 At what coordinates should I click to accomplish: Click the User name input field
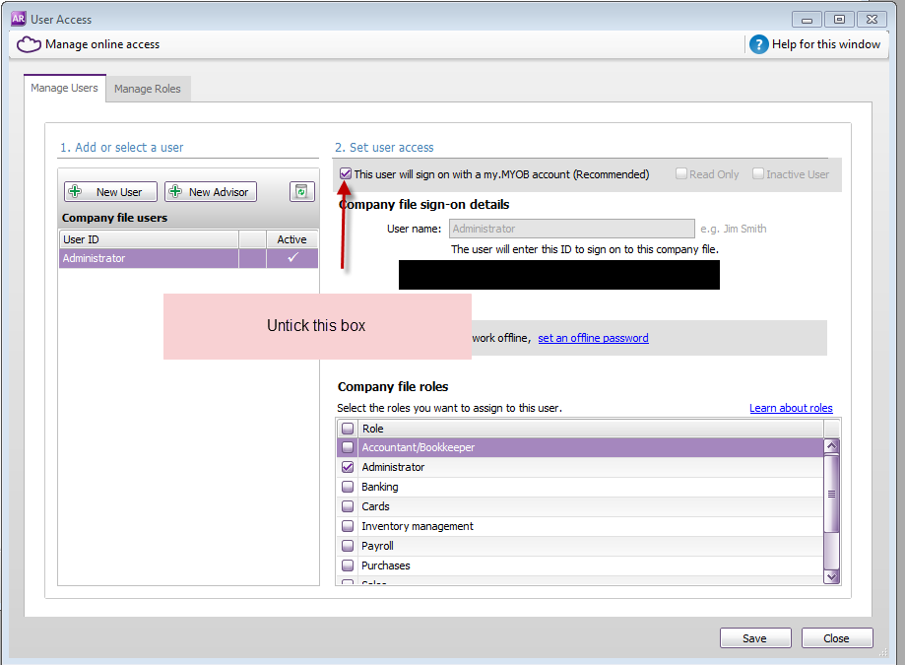click(x=572, y=229)
